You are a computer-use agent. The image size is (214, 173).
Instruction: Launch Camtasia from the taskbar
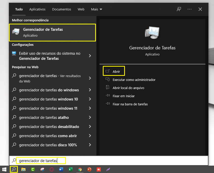click(33, 169)
